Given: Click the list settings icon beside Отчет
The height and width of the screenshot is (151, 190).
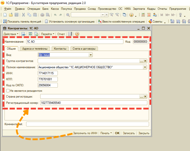Looking at the screenshot, I should point(70,34).
